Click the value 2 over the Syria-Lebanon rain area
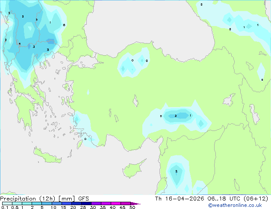 pyautogui.click(x=176, y=171)
